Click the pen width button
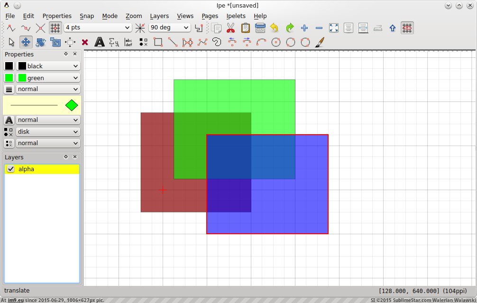The width and height of the screenshot is (477, 303). pyautogui.click(x=9, y=89)
